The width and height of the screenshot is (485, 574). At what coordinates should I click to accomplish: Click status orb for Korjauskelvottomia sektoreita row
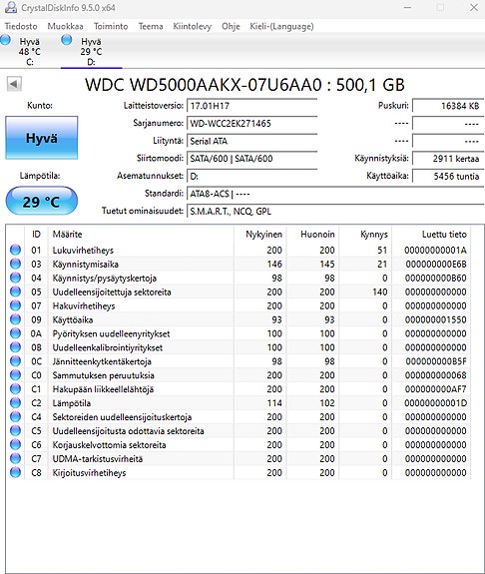pyautogui.click(x=15, y=444)
